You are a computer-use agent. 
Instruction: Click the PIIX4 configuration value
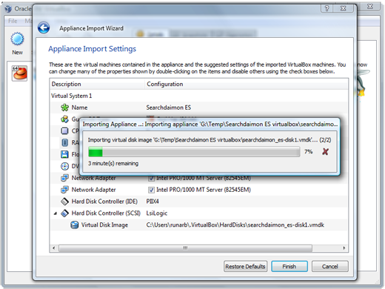coord(153,202)
